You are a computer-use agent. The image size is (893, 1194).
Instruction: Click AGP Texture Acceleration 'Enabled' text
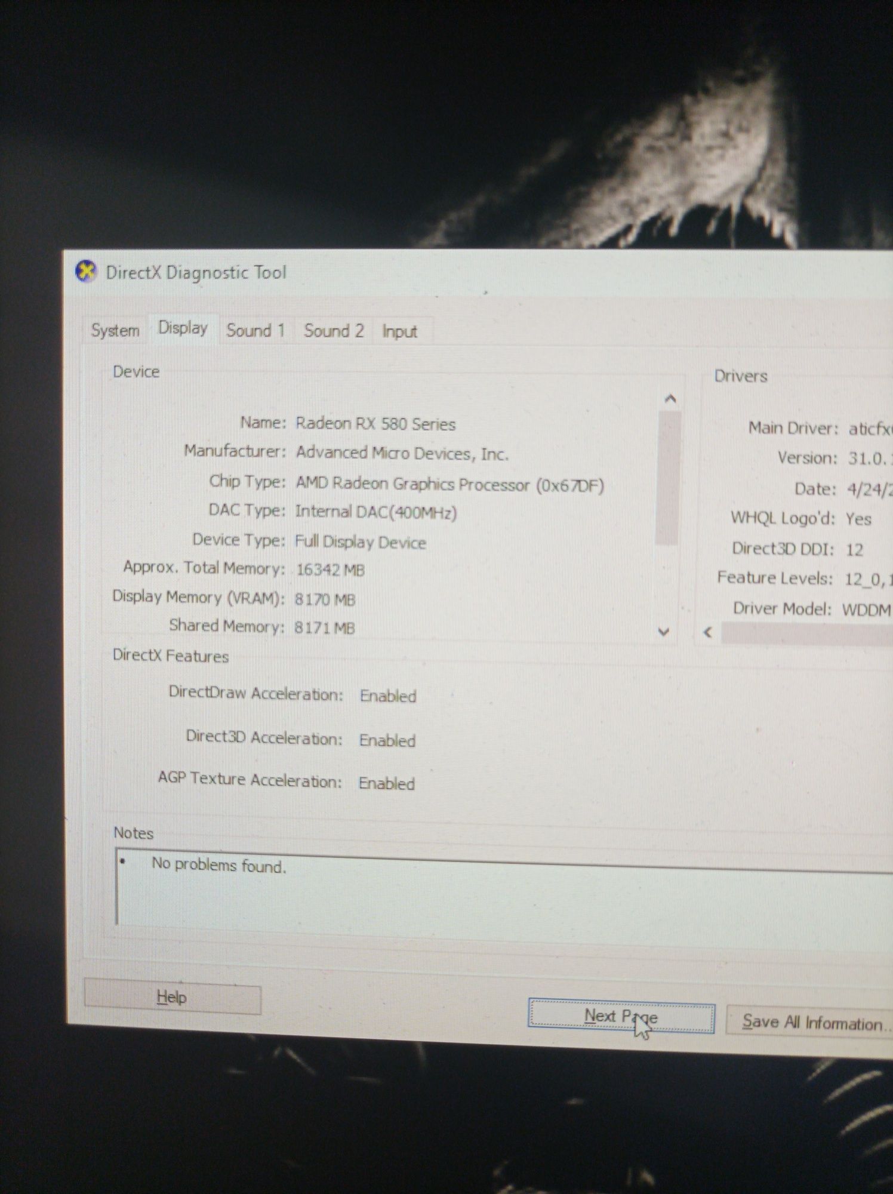(x=387, y=783)
